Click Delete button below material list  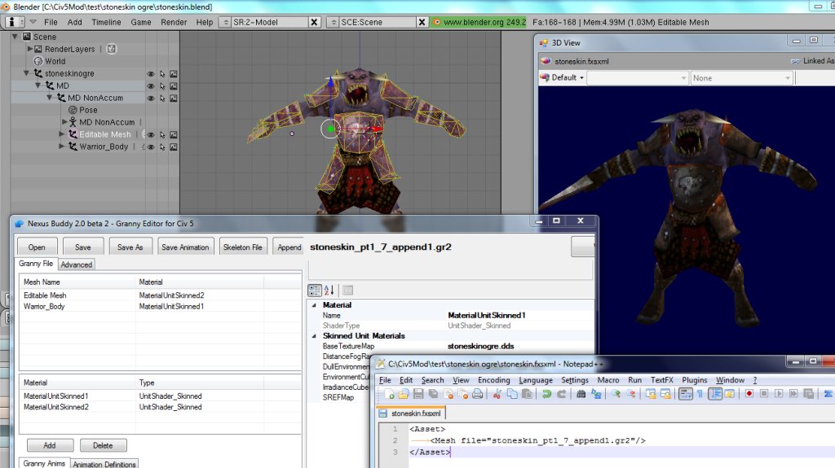[x=104, y=446]
